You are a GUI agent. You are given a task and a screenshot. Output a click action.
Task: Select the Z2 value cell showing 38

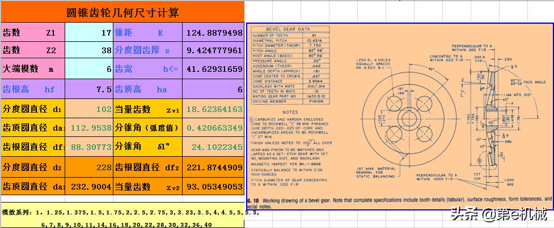pos(89,50)
